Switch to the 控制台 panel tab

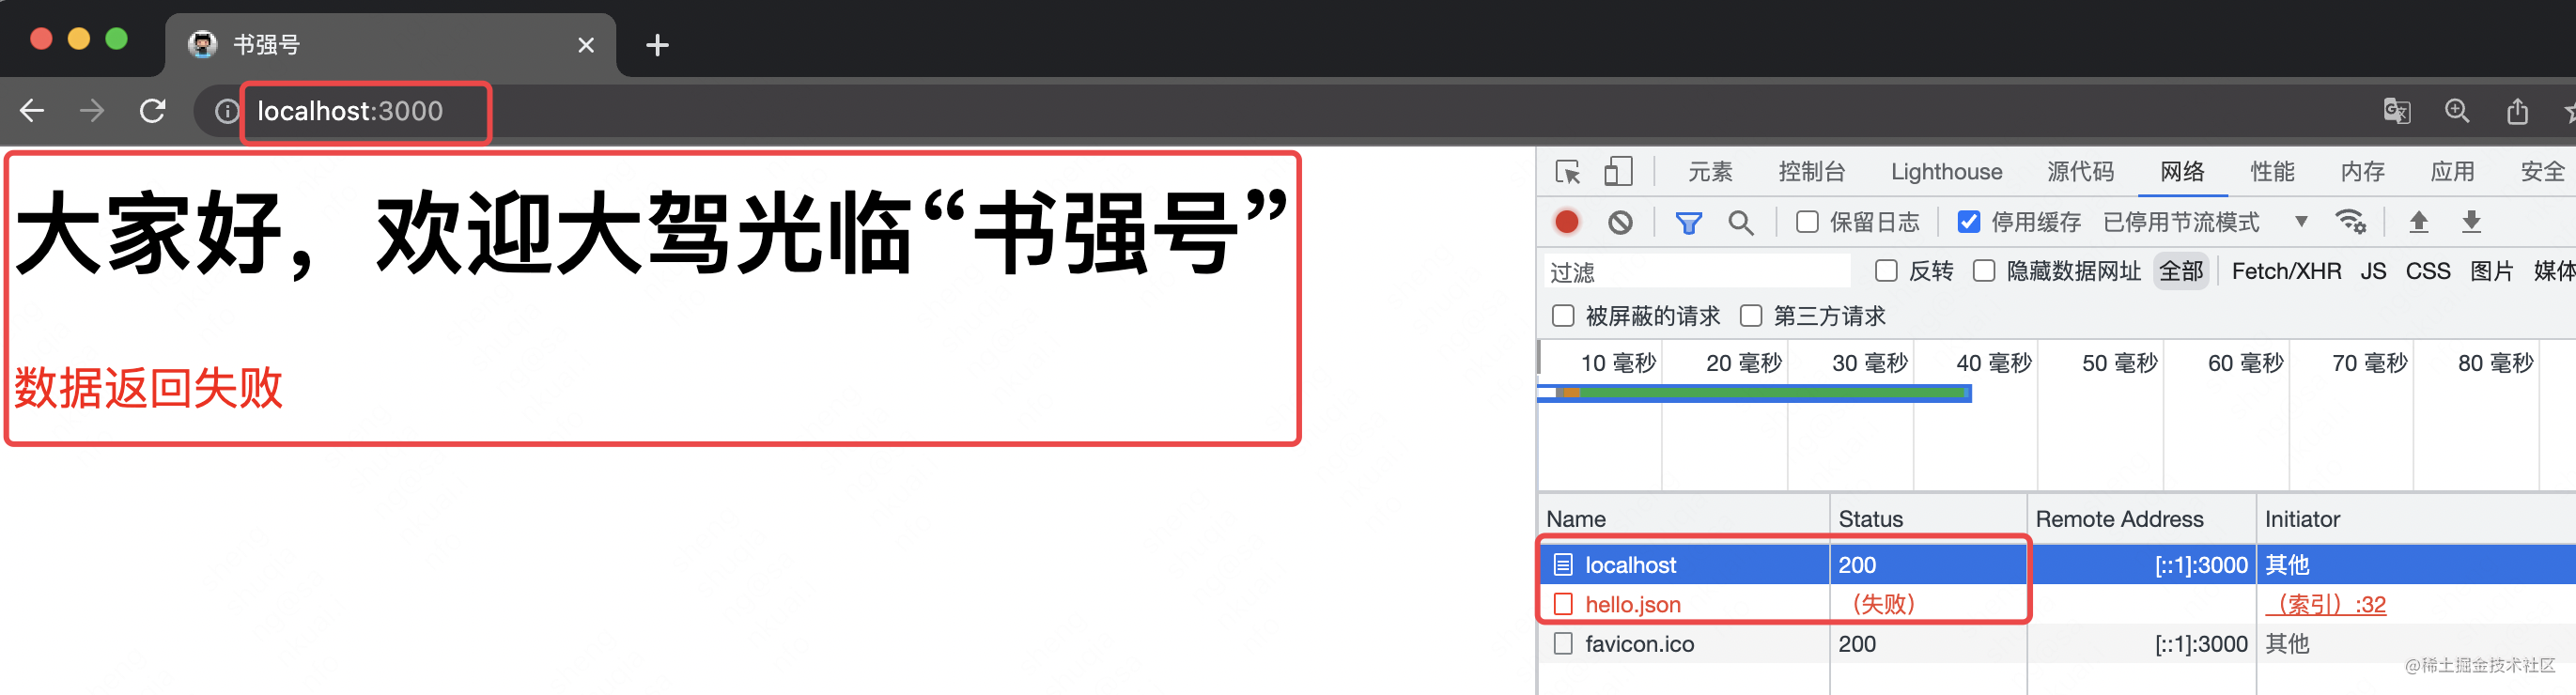[1811, 172]
